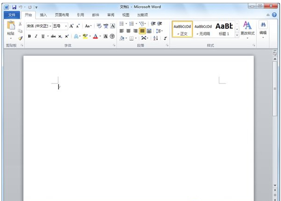Open borders dropdown in paragraph group
Image resolution: width=281 pixels, height=201 pixels.
(136, 38)
